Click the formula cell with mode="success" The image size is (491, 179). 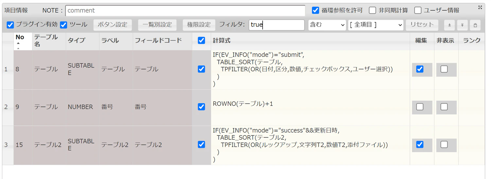click(310, 145)
